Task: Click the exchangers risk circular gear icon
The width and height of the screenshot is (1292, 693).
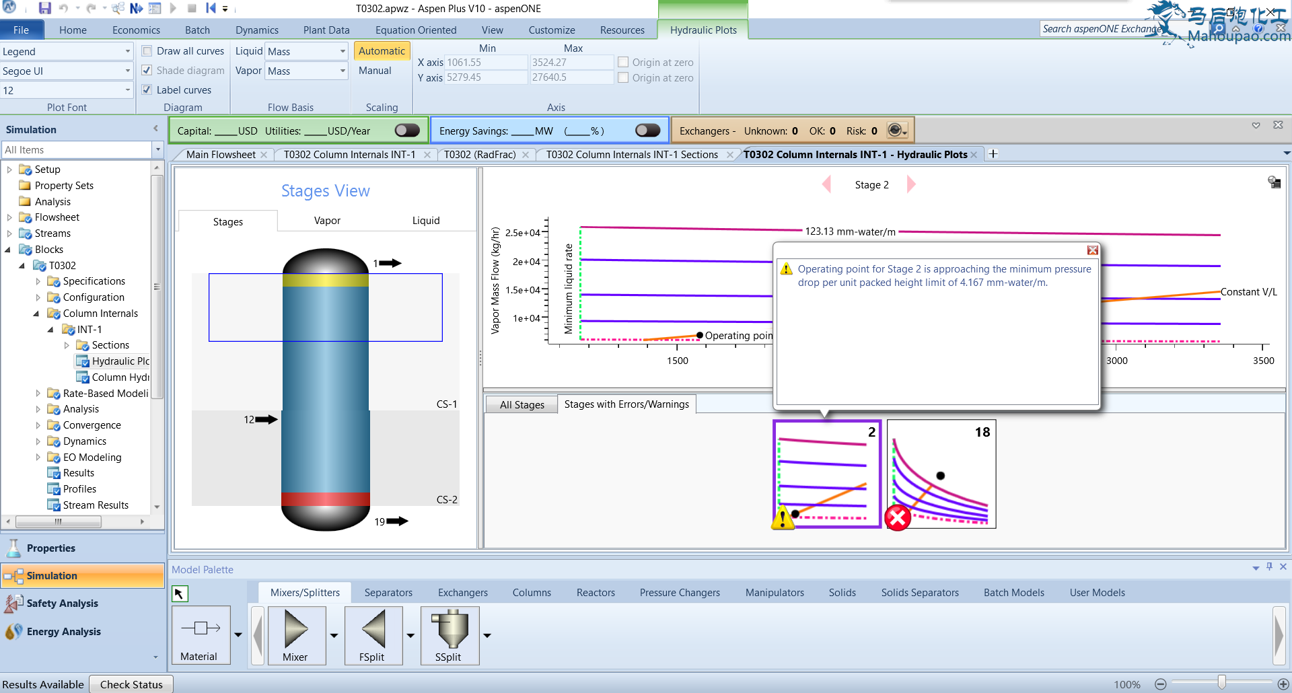Action: point(896,130)
